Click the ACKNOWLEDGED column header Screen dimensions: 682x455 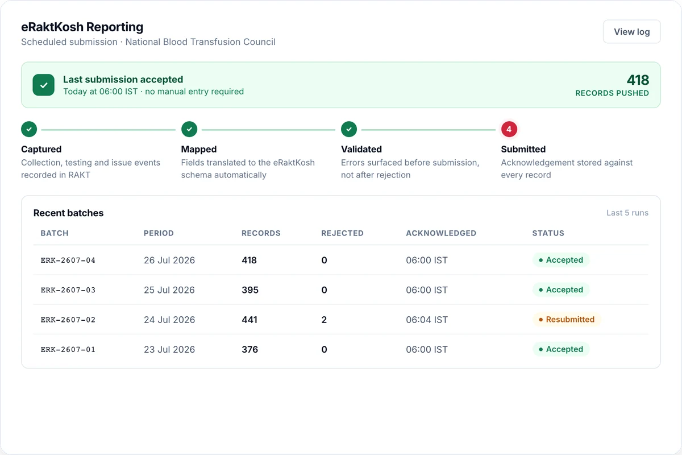point(441,233)
